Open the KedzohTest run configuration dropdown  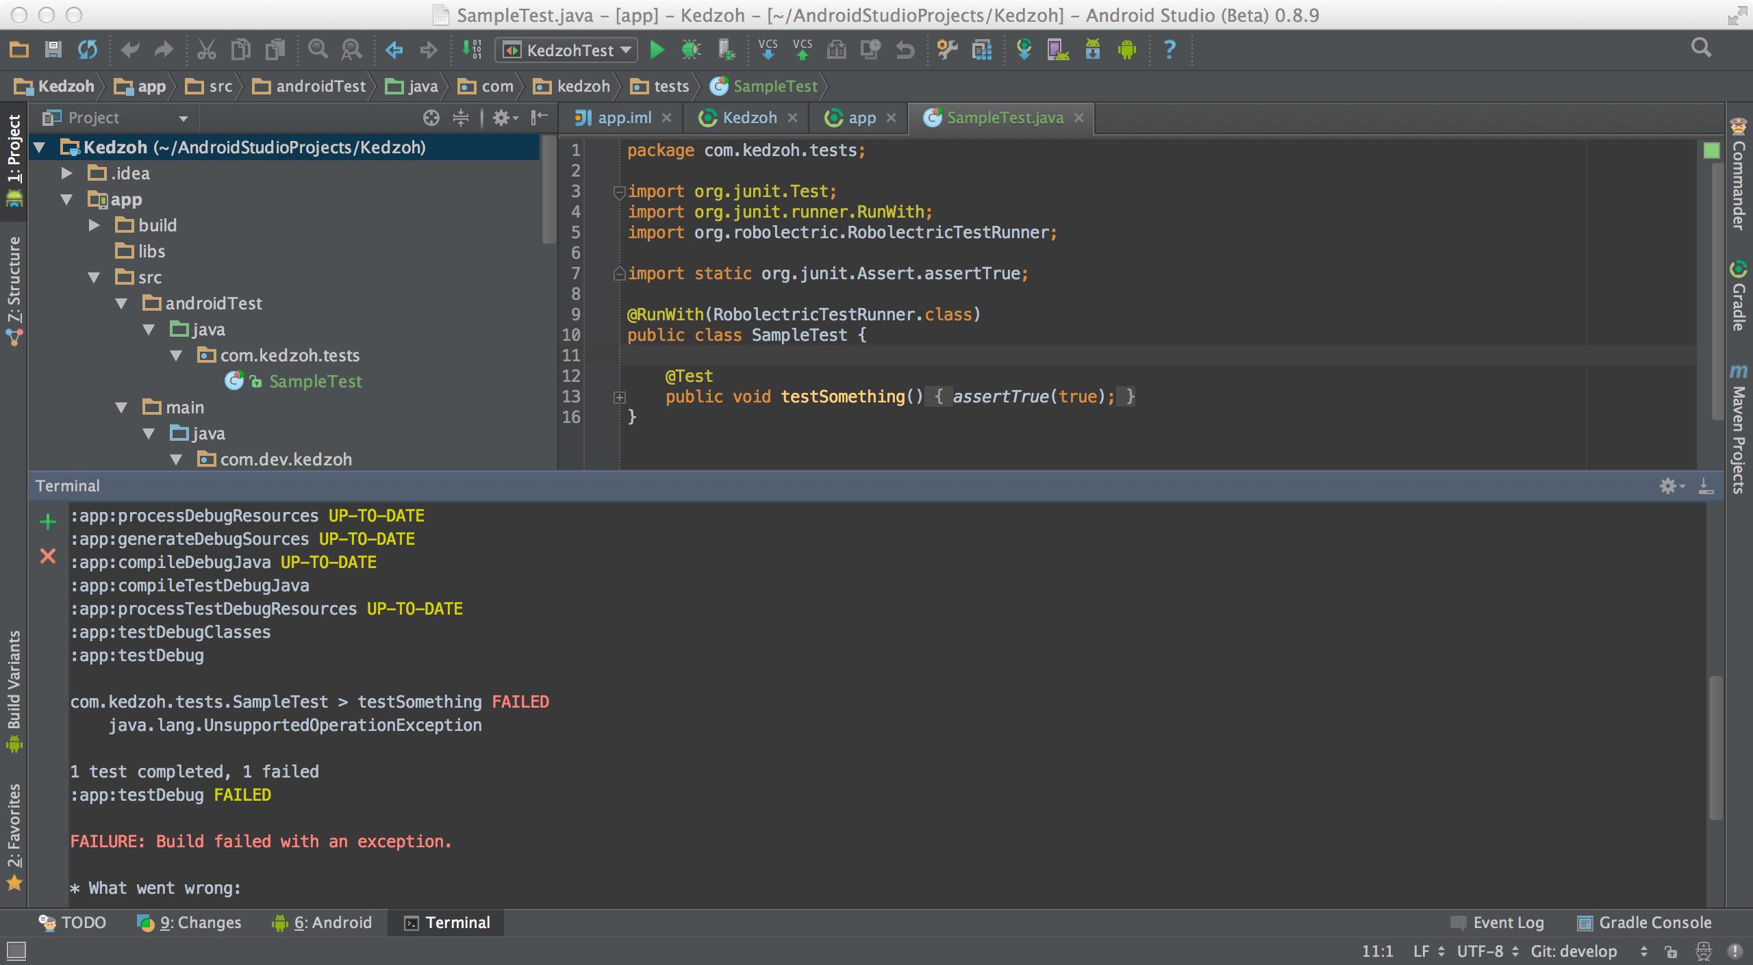click(x=566, y=50)
